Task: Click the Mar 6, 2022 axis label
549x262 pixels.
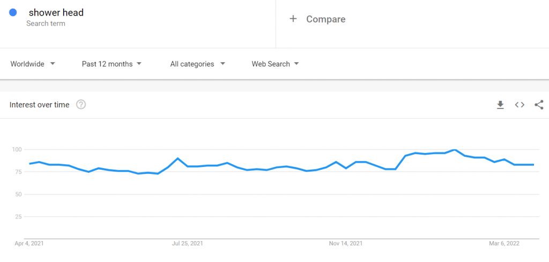Action: pyautogui.click(x=504, y=244)
